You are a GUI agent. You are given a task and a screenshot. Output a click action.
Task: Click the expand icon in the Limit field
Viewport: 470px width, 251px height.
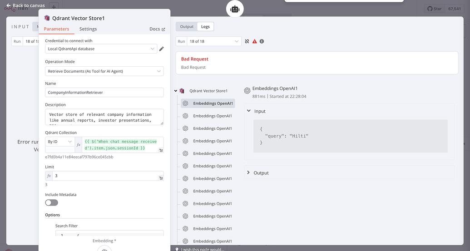pyautogui.click(x=161, y=178)
